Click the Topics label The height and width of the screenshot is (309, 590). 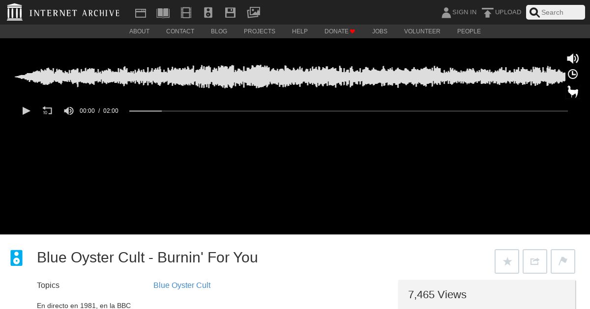[x=48, y=285]
